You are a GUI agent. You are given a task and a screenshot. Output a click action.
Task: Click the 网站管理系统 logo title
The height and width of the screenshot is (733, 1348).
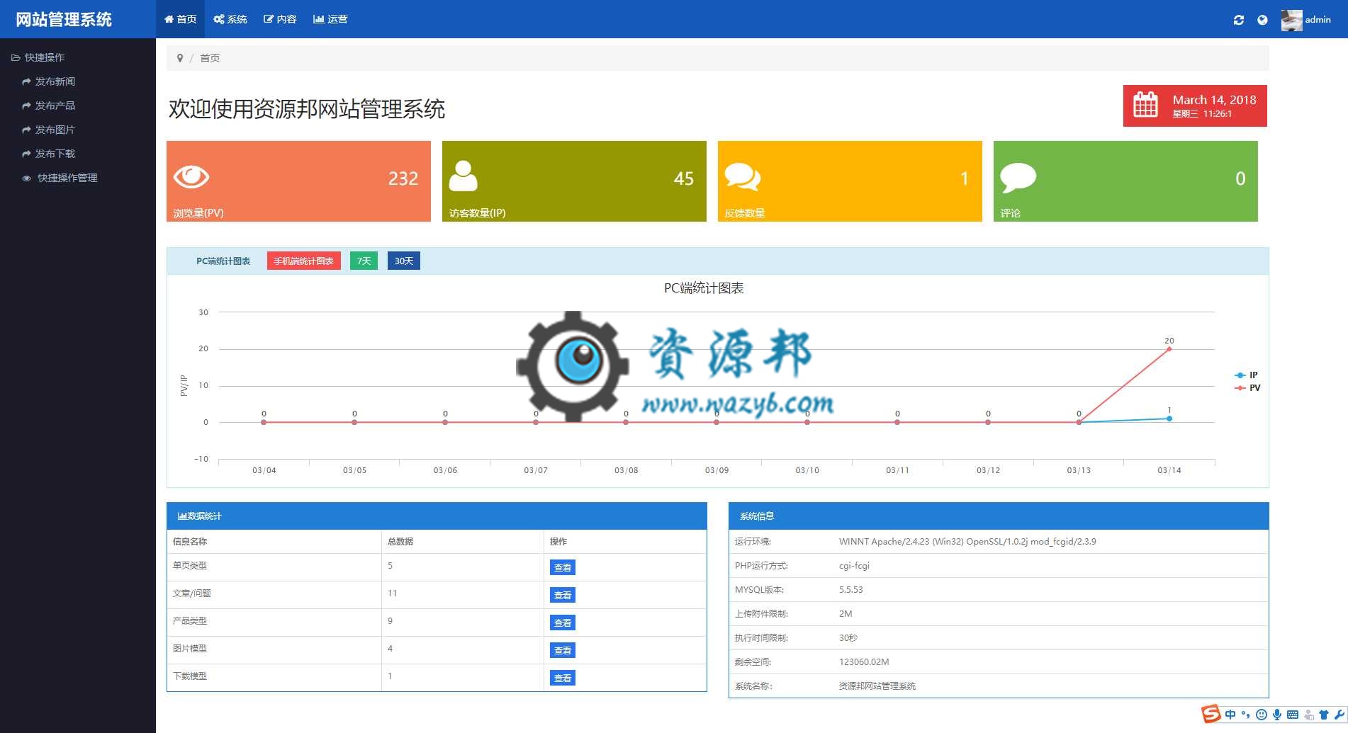64,19
